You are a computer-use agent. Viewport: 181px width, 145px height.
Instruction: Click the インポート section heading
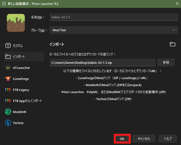coord(57,44)
